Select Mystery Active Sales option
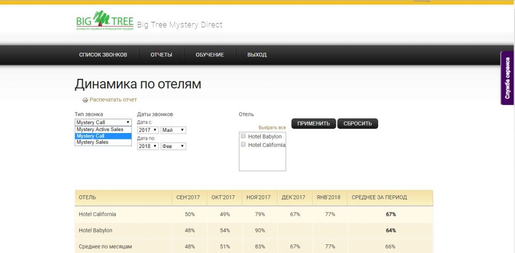The height and width of the screenshot is (253, 515). [x=103, y=130]
